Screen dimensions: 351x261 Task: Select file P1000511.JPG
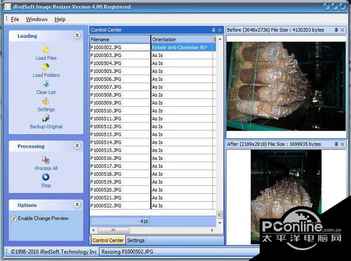click(120, 119)
